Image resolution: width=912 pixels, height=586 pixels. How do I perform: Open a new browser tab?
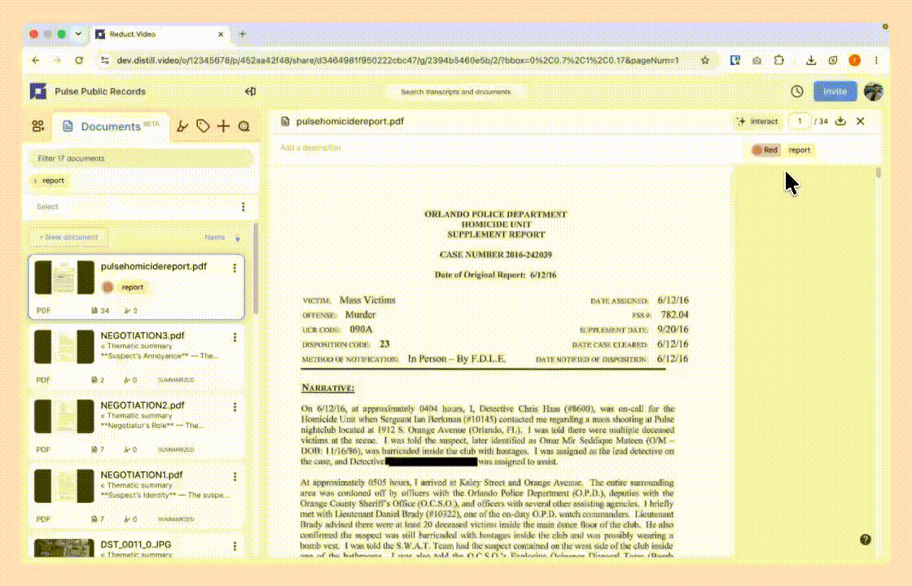(x=243, y=33)
